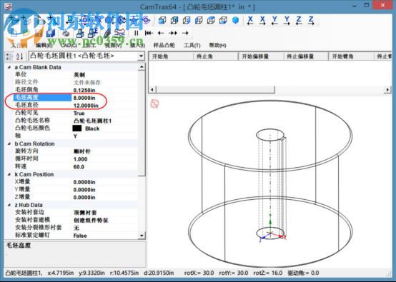
Task: Click the 开始角 column header
Action: (171, 56)
